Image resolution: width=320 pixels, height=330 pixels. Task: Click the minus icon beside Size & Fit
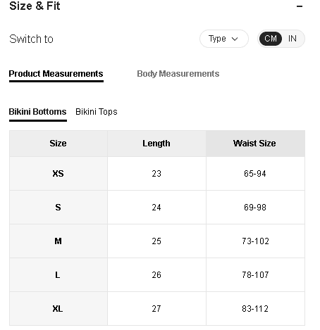(x=300, y=6)
